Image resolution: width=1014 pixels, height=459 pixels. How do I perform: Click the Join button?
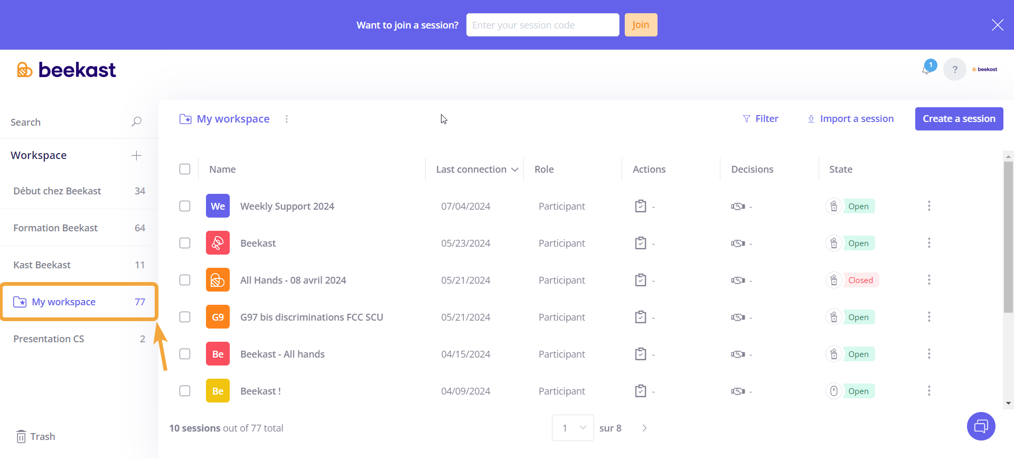pyautogui.click(x=641, y=25)
